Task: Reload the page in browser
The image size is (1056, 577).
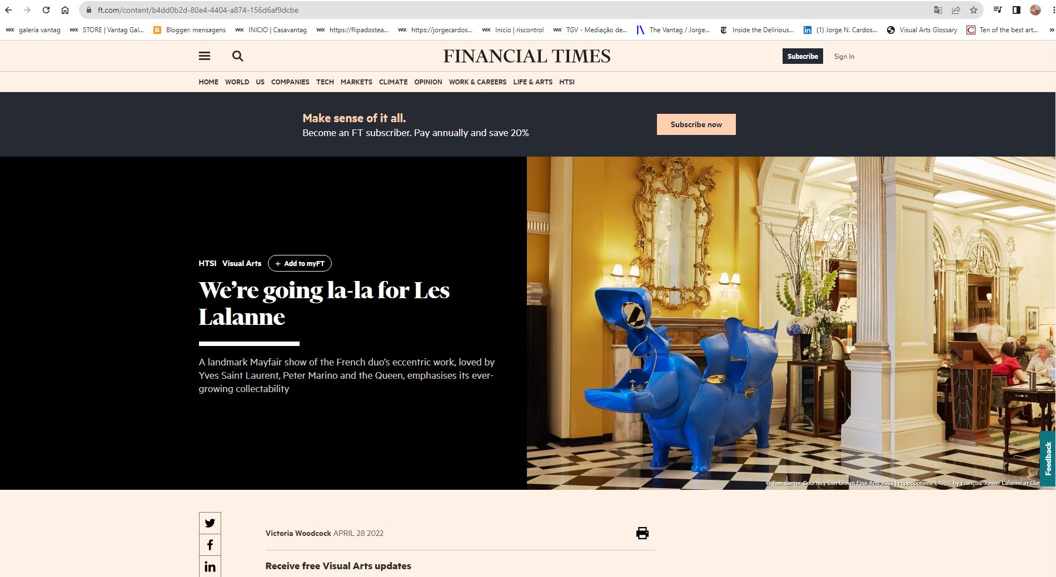Action: click(x=46, y=10)
